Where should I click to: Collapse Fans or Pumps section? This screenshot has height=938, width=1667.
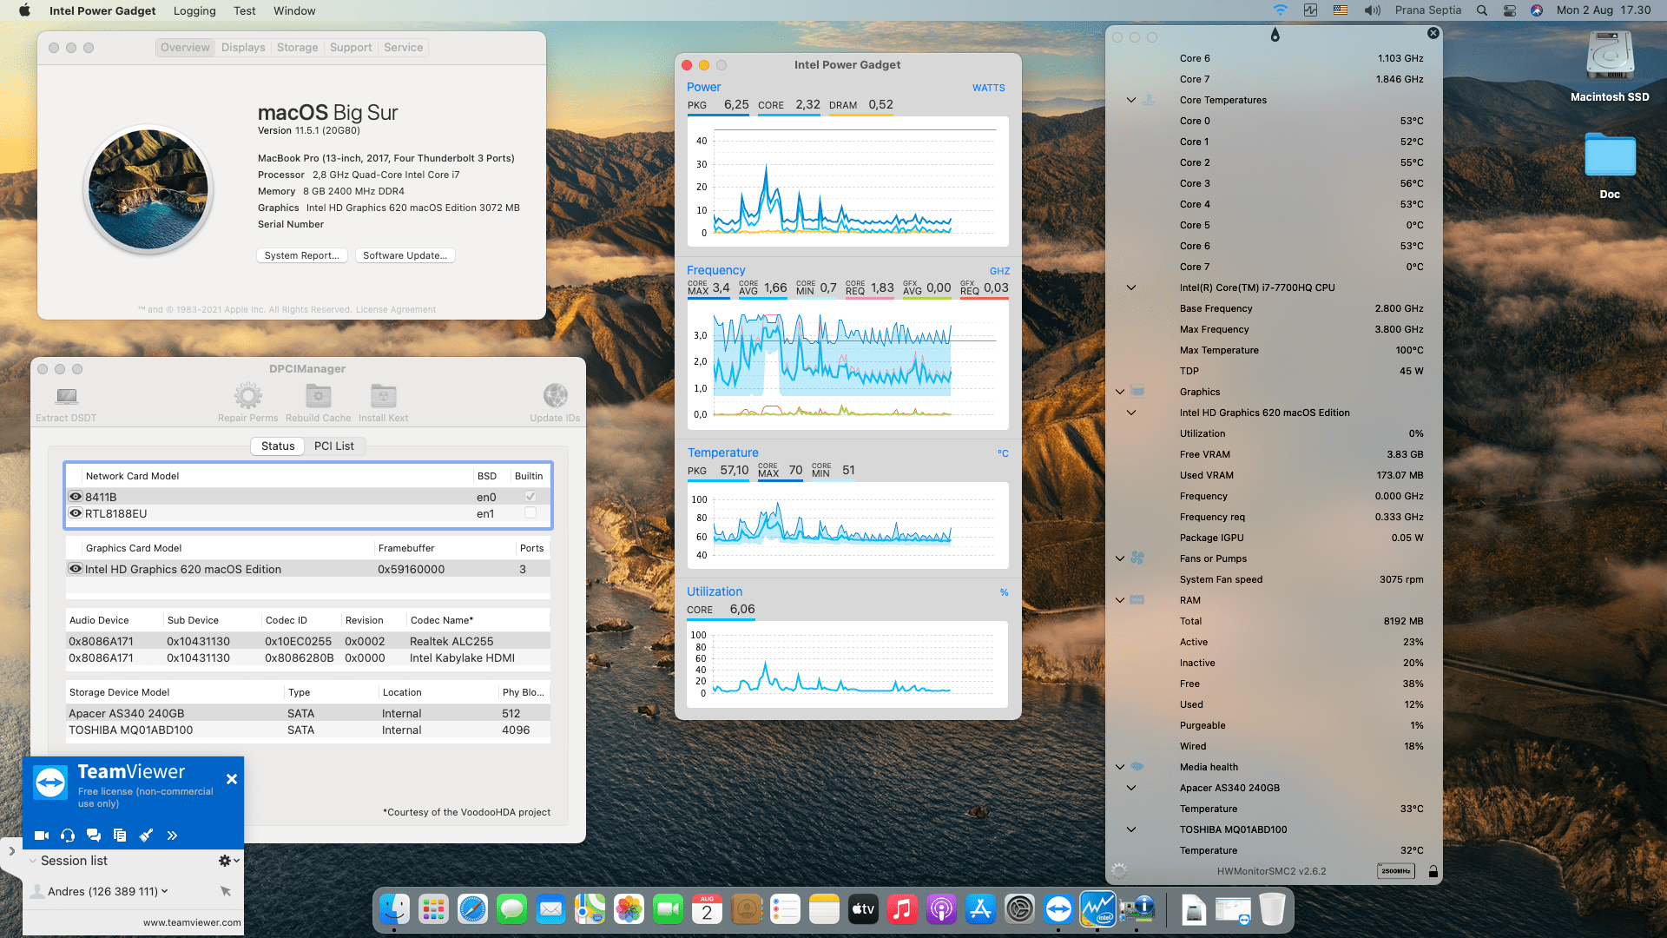click(x=1120, y=558)
